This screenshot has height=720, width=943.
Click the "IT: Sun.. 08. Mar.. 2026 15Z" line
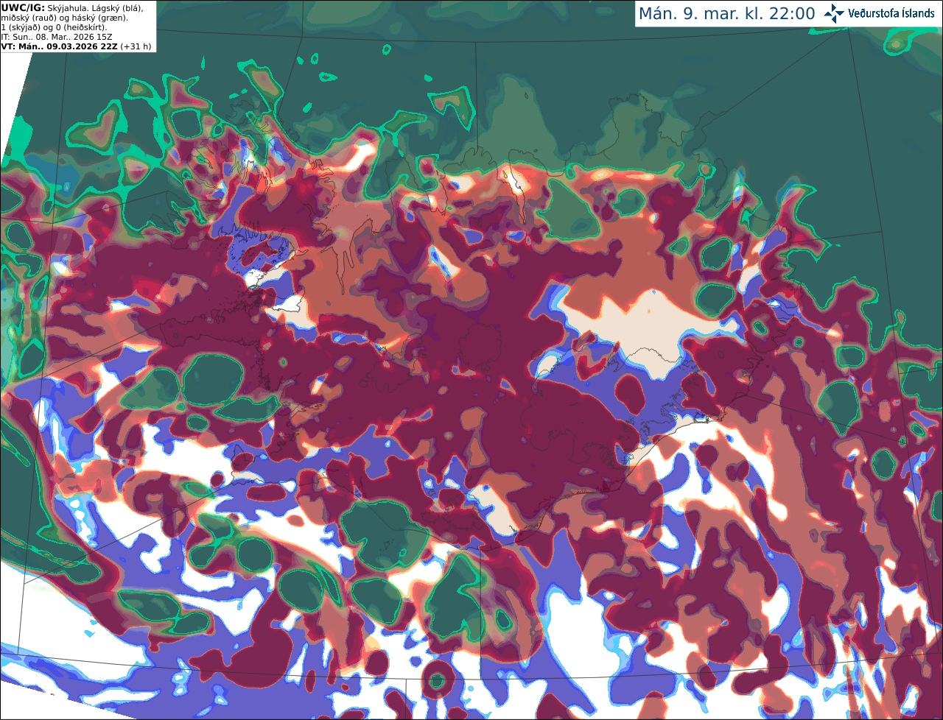(57, 37)
